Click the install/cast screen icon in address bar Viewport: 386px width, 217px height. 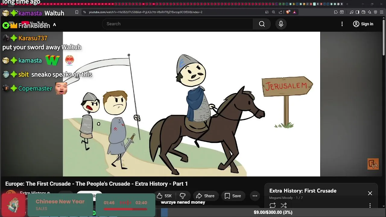pyautogui.click(x=267, y=12)
